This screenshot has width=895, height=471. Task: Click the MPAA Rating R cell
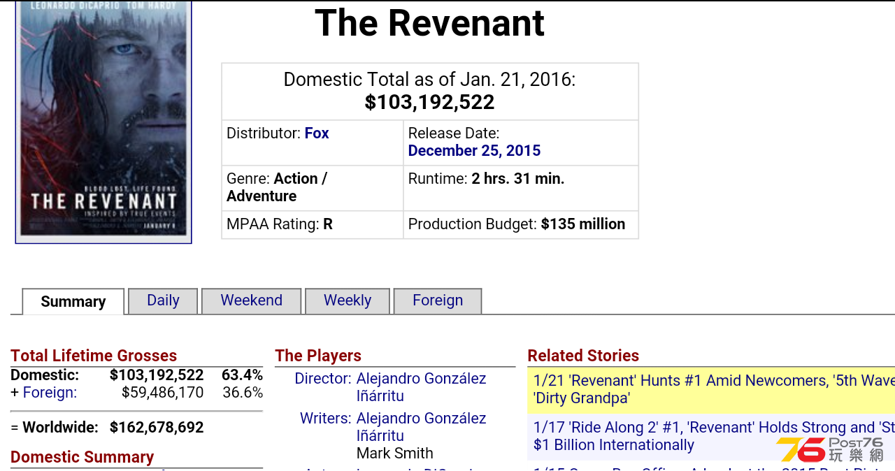tap(313, 225)
